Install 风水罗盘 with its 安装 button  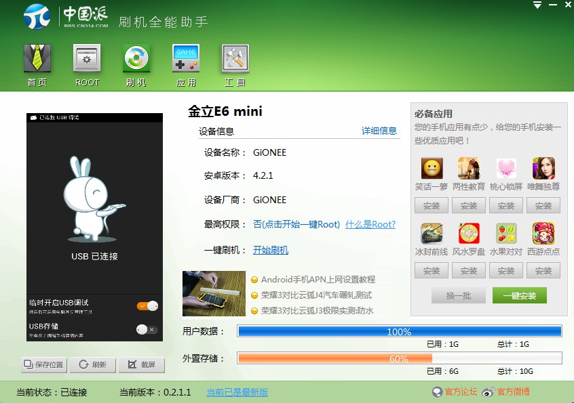(469, 271)
